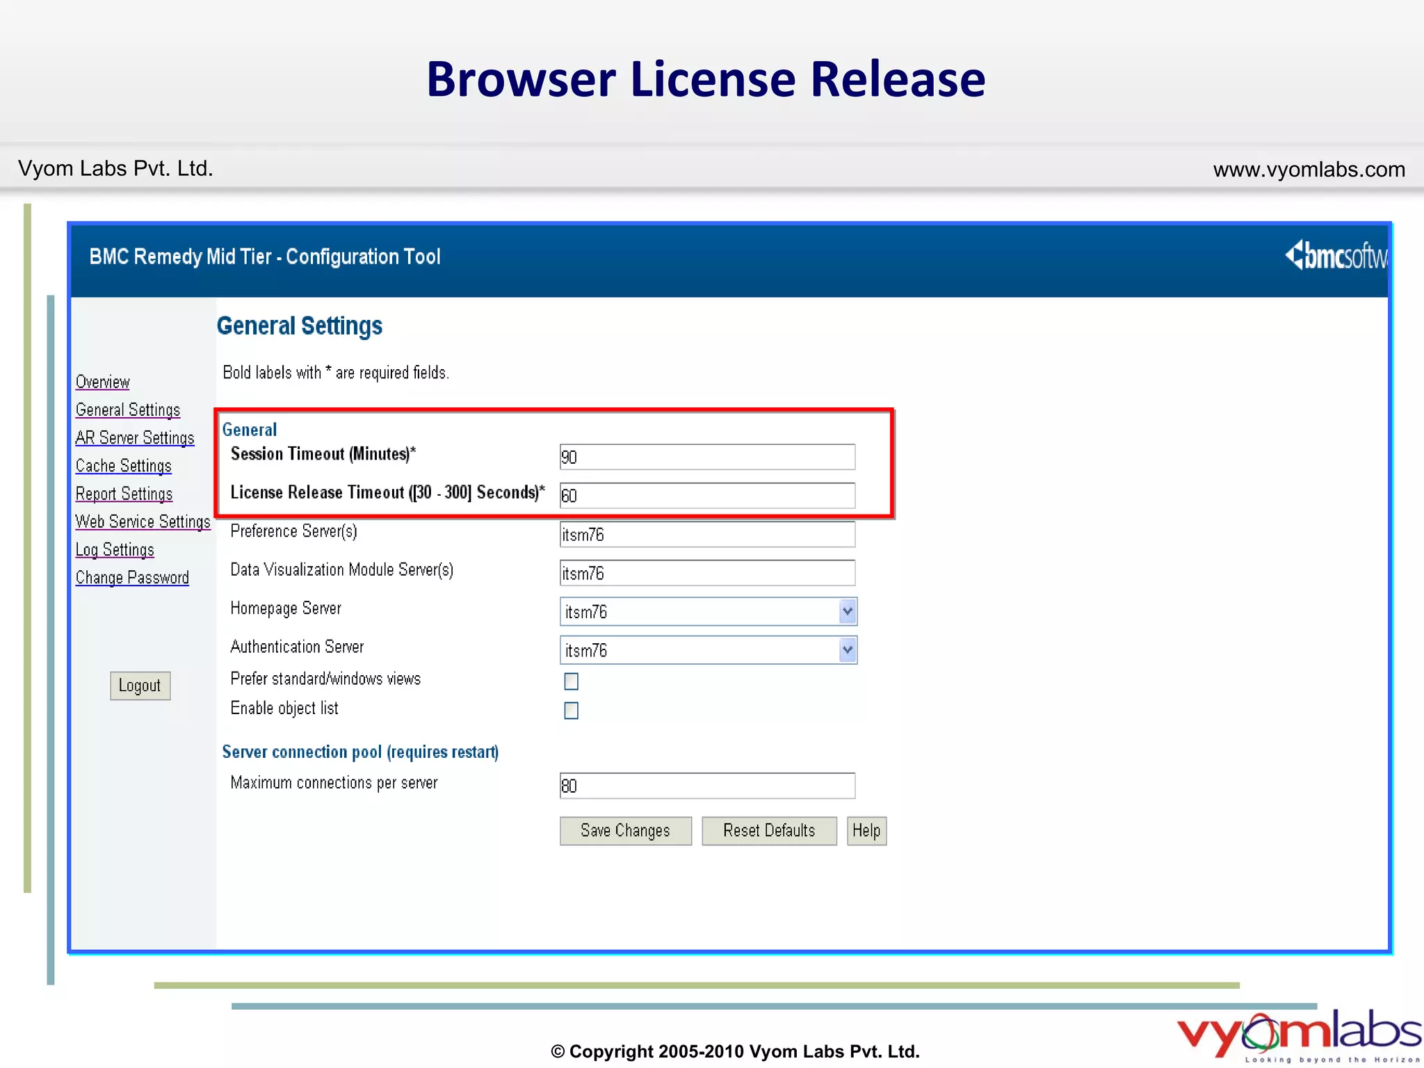Go to AR Server Settings
The image size is (1424, 1068).
pyautogui.click(x=135, y=437)
